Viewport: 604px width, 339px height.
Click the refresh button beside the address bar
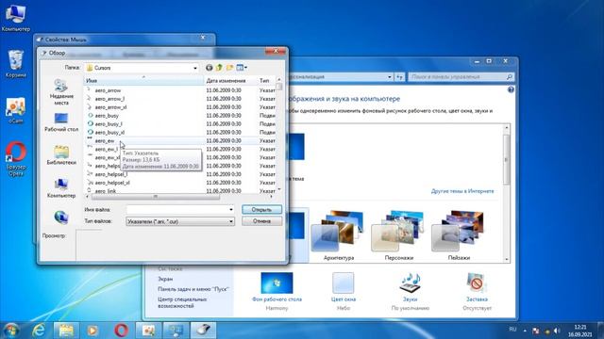coord(399,77)
